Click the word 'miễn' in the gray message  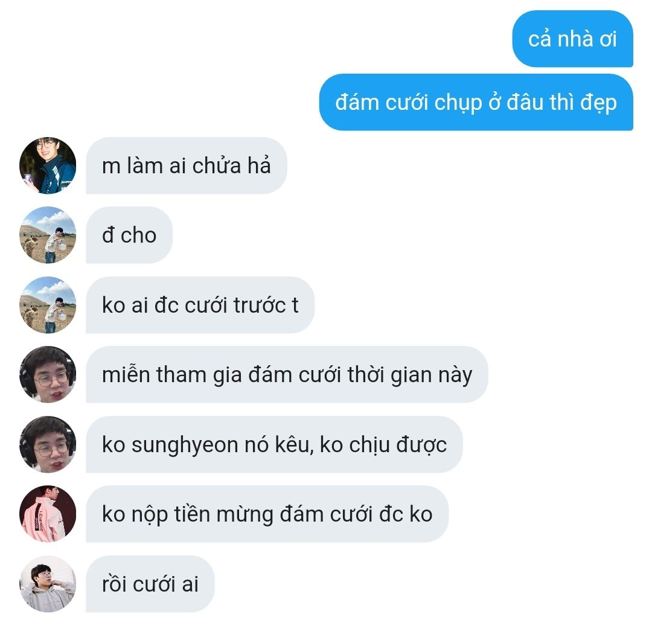coord(126,374)
